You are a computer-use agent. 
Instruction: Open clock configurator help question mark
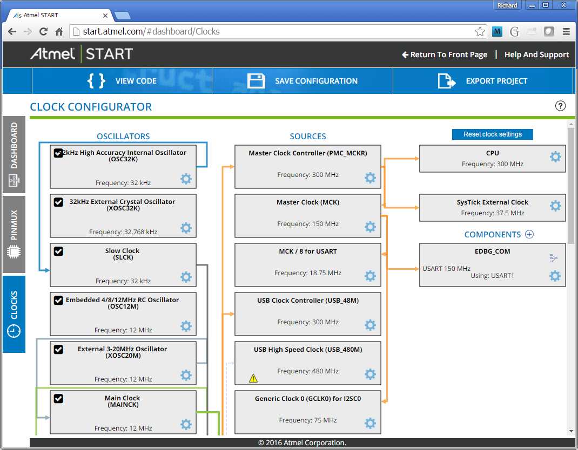pos(560,106)
